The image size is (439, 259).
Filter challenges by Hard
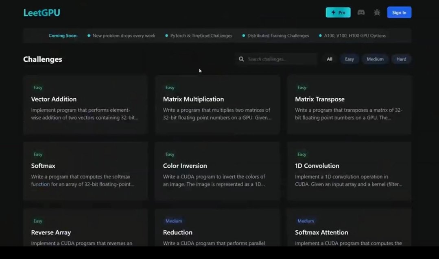[401, 59]
